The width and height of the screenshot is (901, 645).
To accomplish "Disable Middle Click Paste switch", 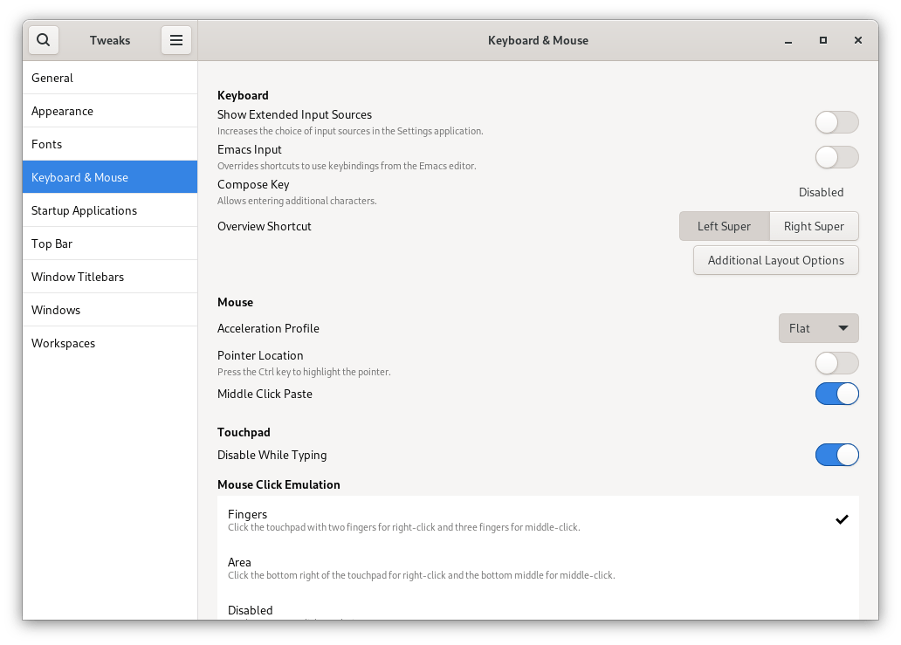I will 836,394.
